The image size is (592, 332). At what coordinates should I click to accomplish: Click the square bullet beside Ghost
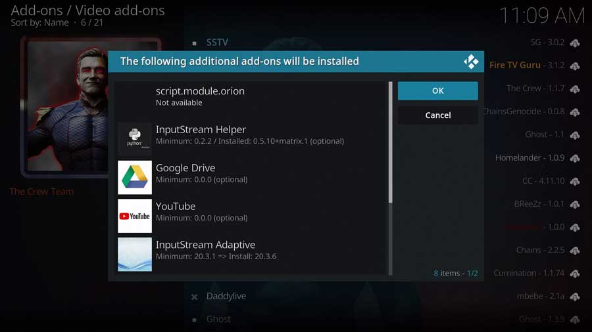click(x=194, y=320)
